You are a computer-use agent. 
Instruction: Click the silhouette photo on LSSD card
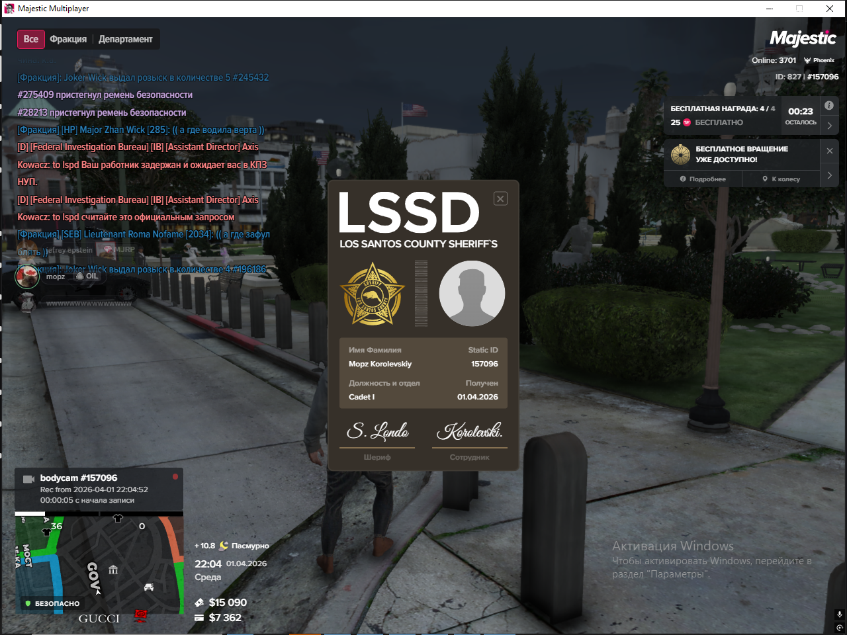[472, 293]
